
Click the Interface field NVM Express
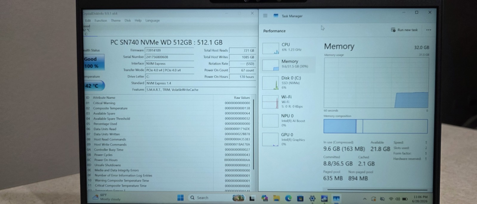(x=169, y=64)
